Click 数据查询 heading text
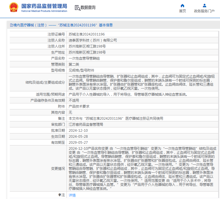The width and height of the screenshot is (220, 199). click(x=88, y=7)
